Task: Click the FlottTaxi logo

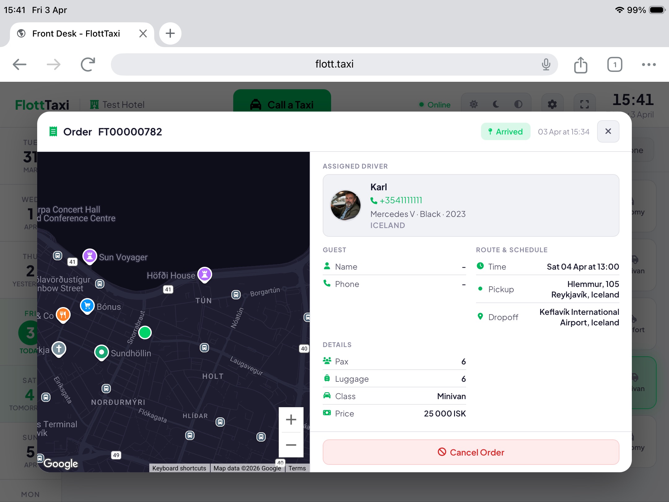Action: tap(42, 105)
